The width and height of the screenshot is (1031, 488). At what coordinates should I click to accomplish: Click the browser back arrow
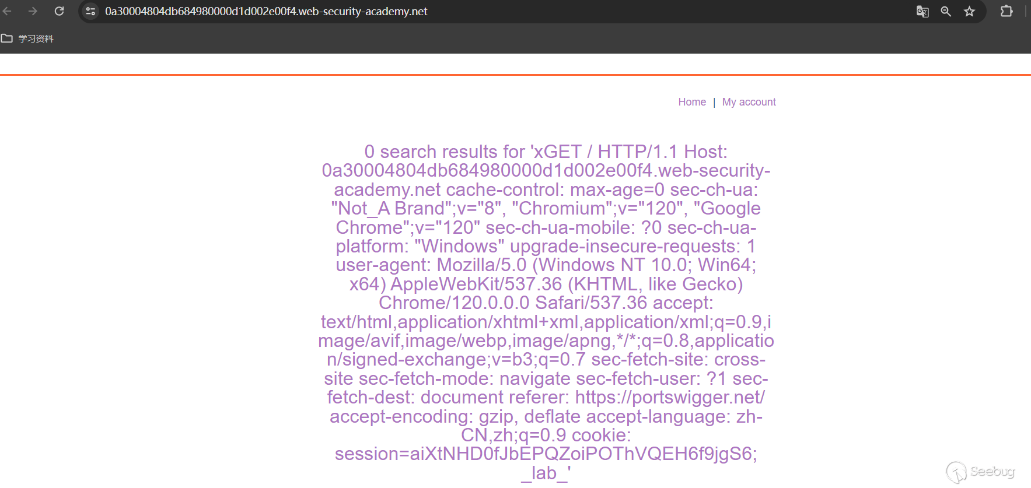click(x=8, y=11)
